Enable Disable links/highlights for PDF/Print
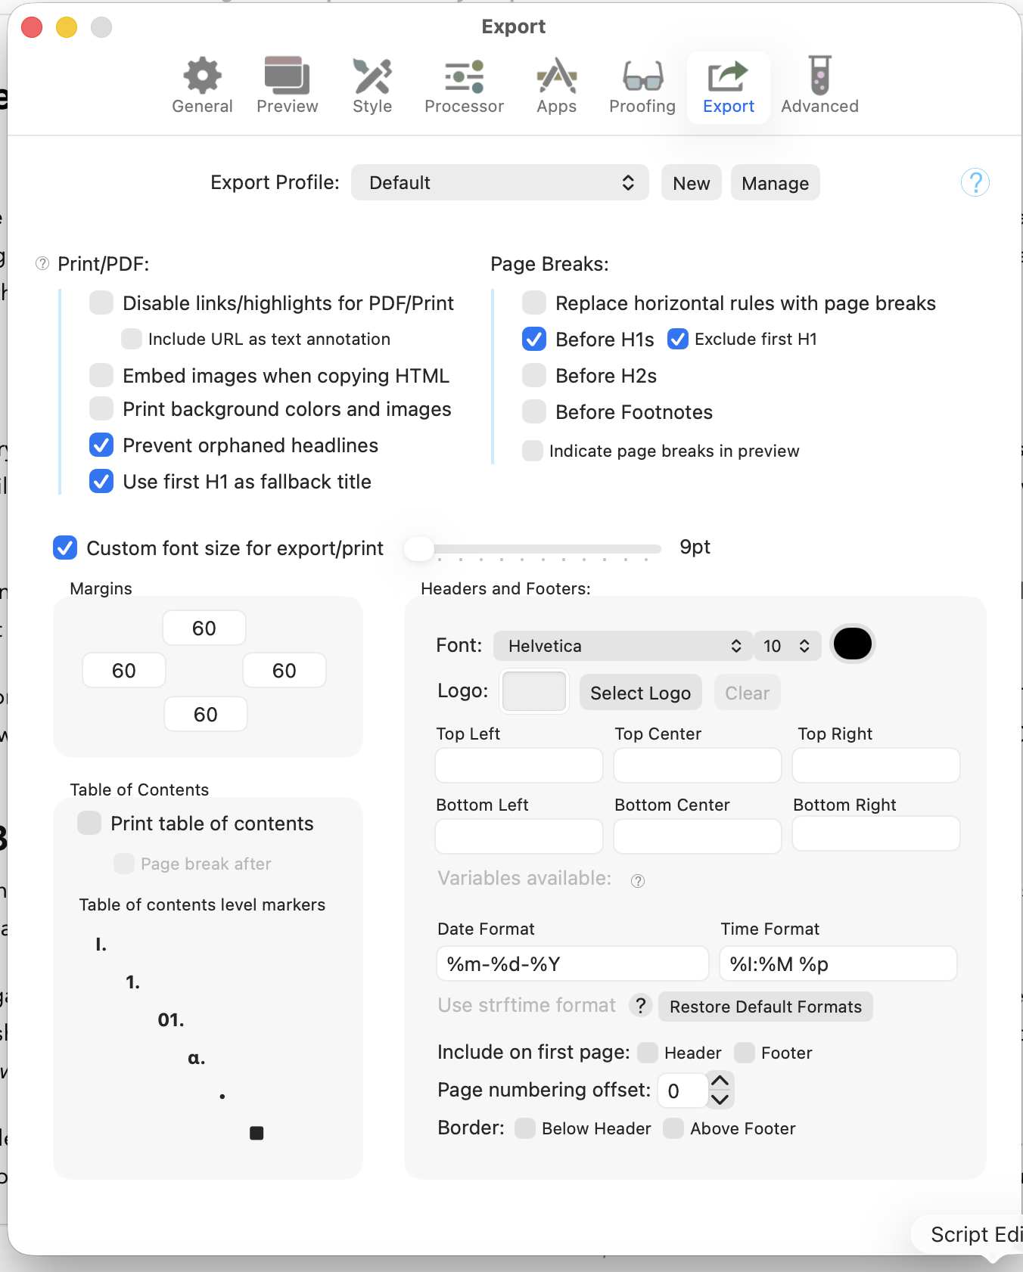This screenshot has height=1272, width=1023. pos(101,302)
